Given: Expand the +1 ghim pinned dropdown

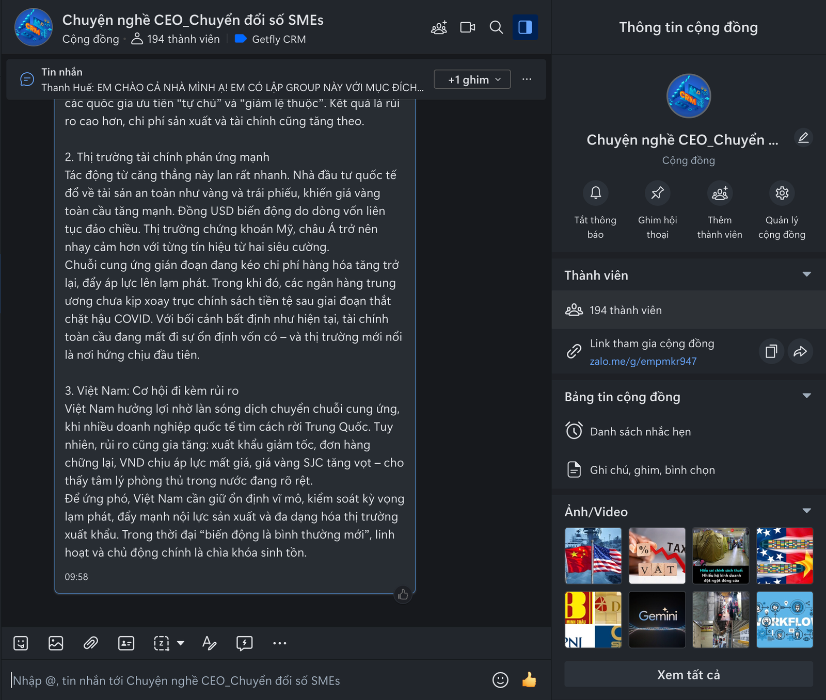Looking at the screenshot, I should 472,79.
